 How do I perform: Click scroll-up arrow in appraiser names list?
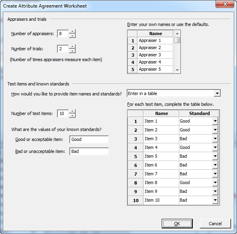[x=177, y=34]
